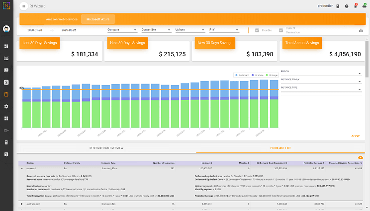Click the cloud download icon above table
Screen dimensions: 370x211
[x=360, y=157]
